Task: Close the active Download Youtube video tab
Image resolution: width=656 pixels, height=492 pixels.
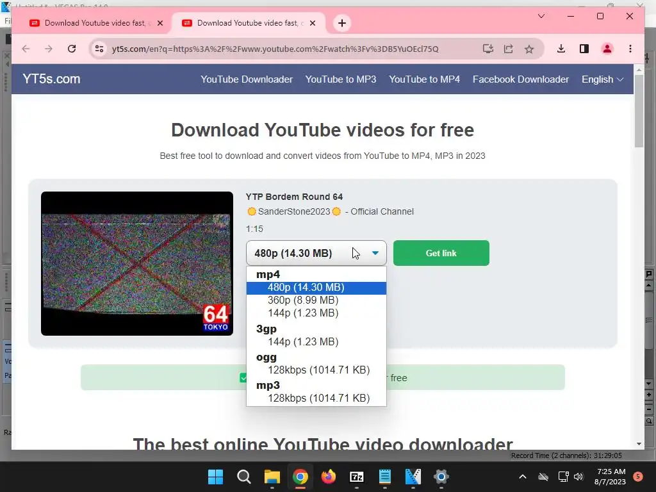Action: (x=313, y=23)
